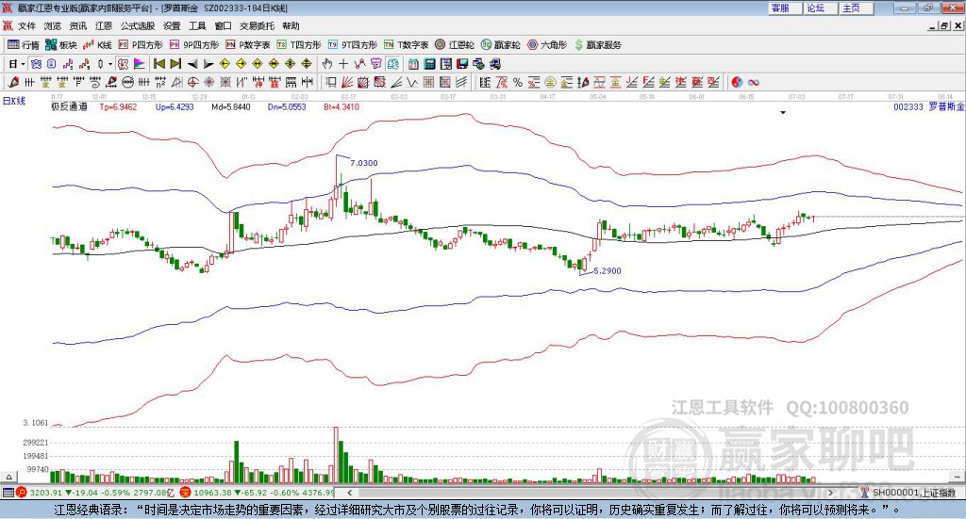Click the Bt=4.3410 channel value

point(341,107)
